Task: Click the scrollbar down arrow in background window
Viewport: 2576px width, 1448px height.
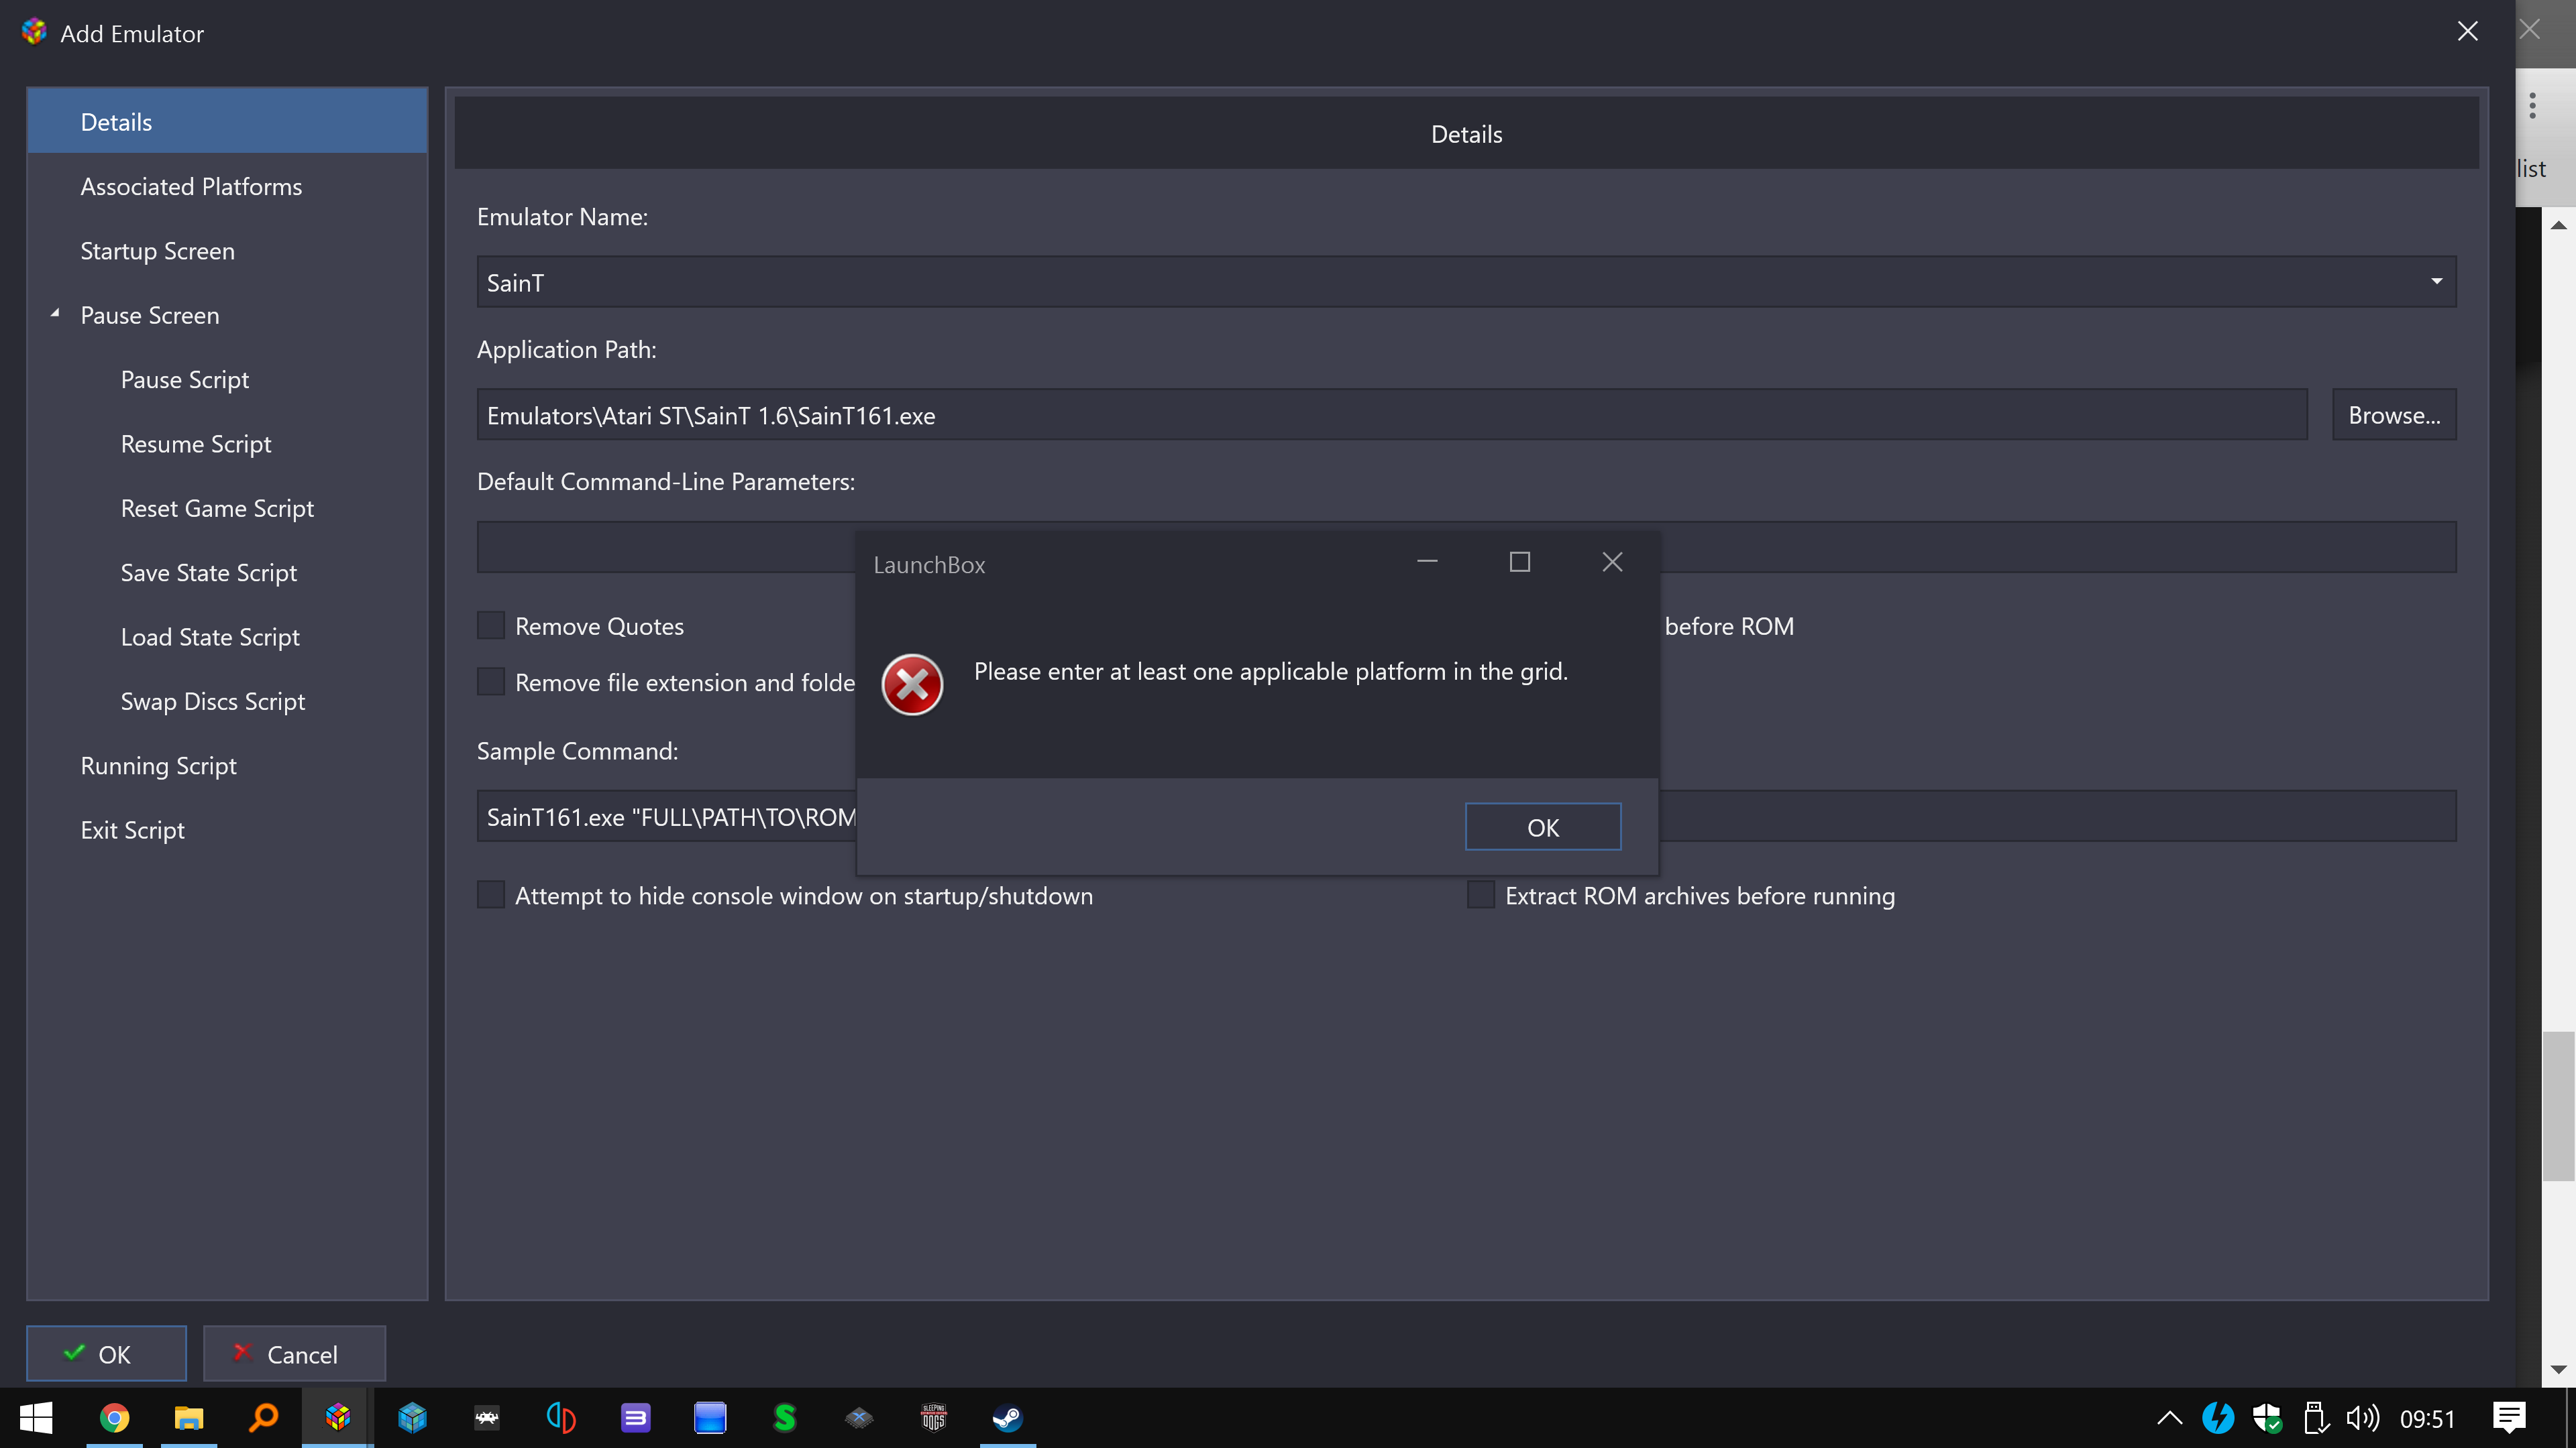Action: tap(2559, 1370)
